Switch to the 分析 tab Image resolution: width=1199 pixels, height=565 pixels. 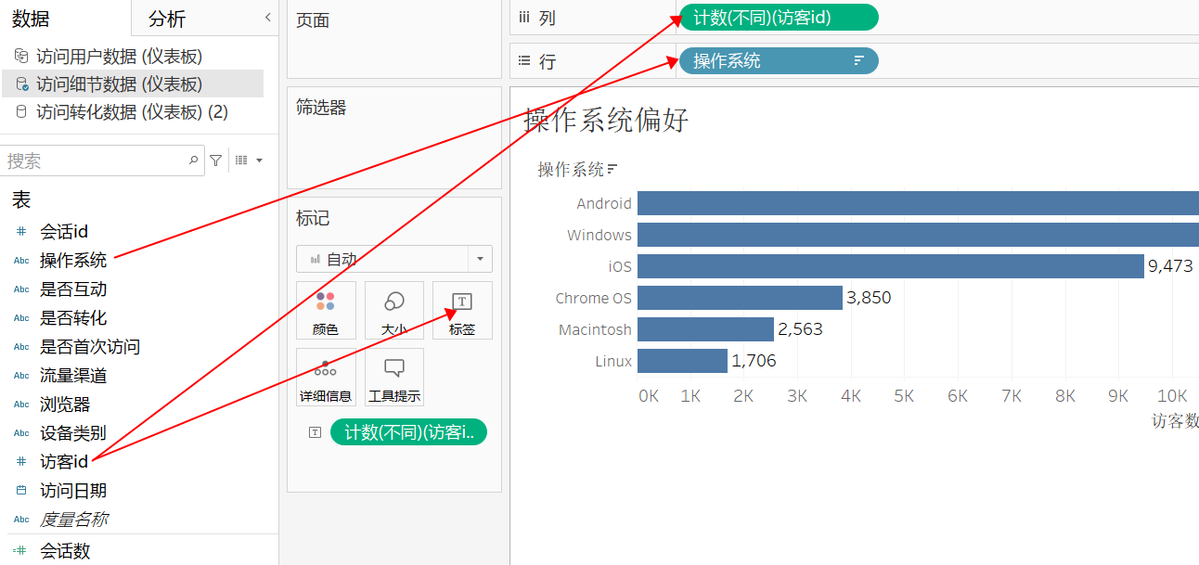click(x=167, y=19)
